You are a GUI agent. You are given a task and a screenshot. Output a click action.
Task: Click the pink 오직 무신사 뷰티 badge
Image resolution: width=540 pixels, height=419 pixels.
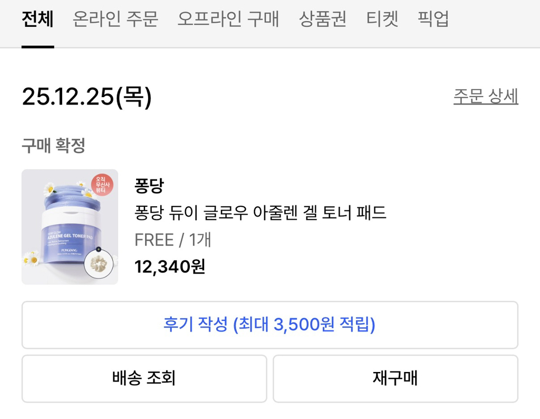point(102,186)
